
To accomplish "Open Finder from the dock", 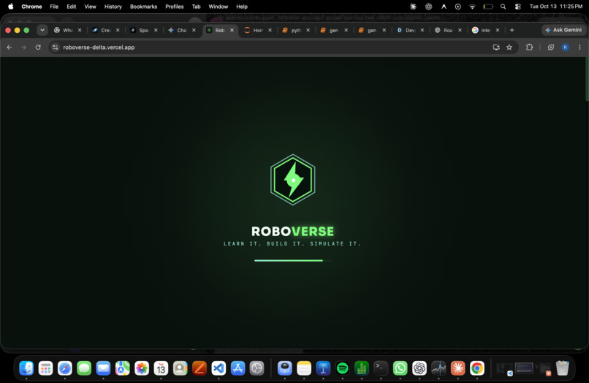I will pyautogui.click(x=26, y=368).
